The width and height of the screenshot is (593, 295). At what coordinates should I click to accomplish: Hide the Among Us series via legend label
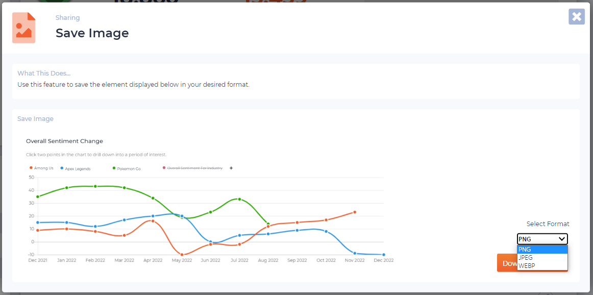click(44, 168)
